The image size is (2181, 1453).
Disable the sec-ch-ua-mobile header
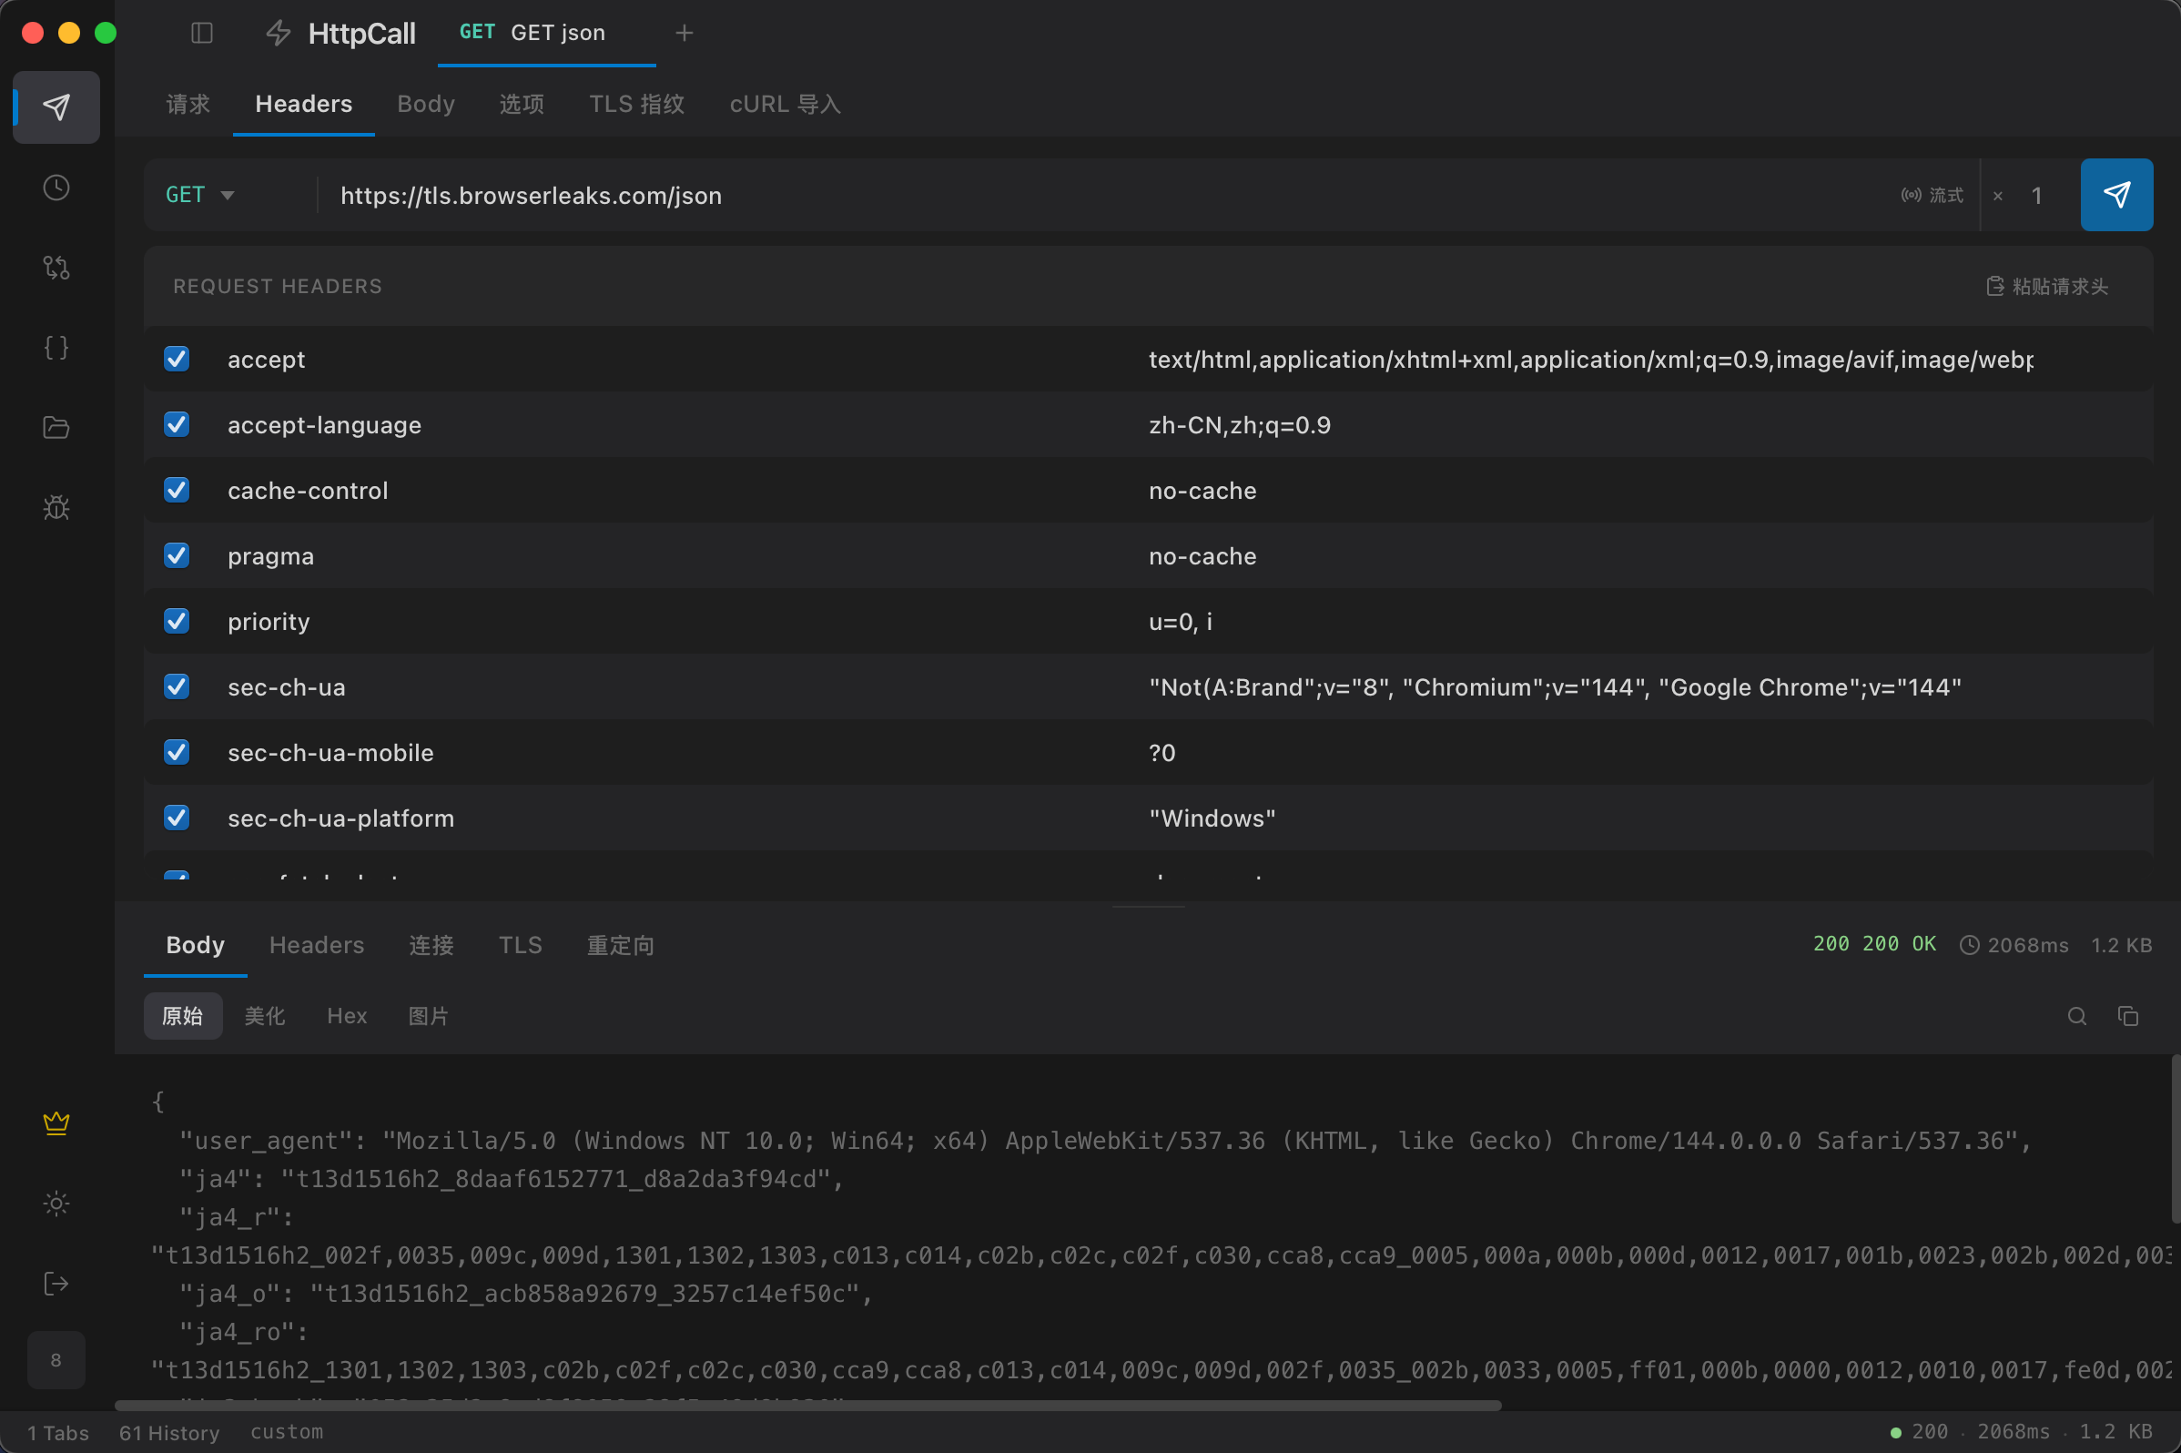click(x=176, y=751)
